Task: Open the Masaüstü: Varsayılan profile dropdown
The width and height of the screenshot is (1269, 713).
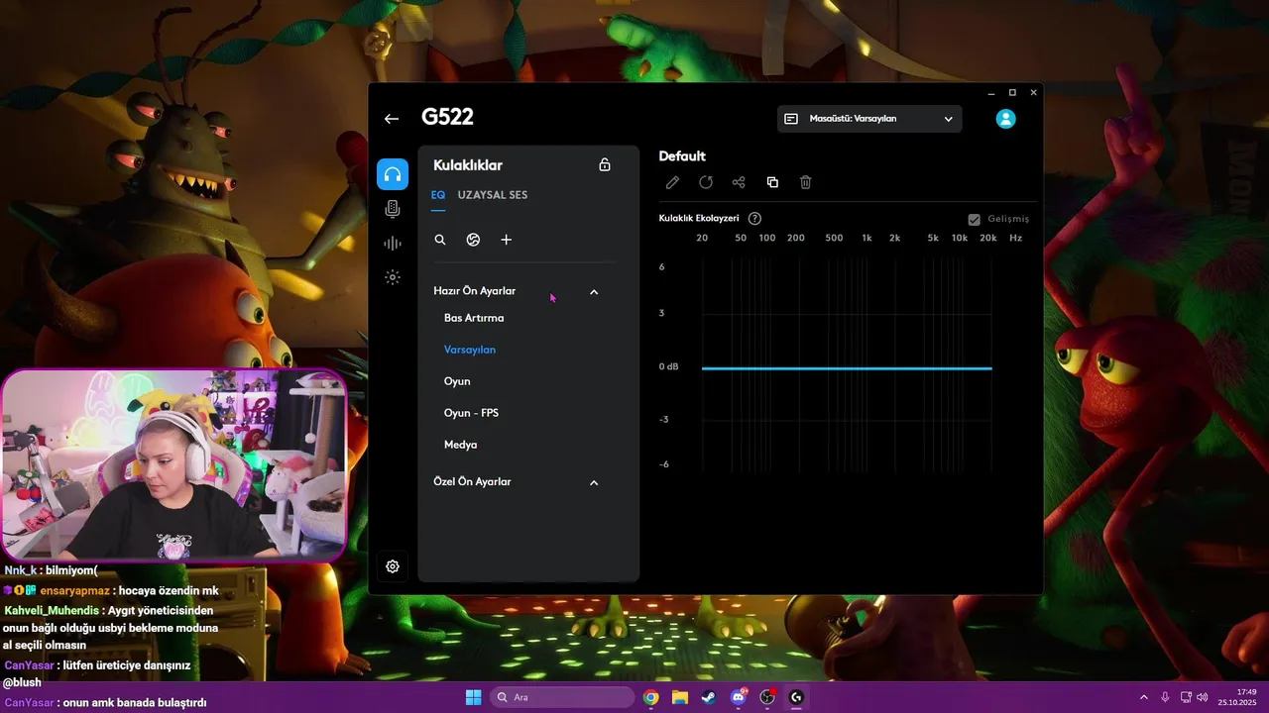Action: (869, 119)
